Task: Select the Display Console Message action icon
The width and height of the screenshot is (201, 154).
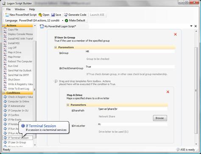Action: coord(5,34)
